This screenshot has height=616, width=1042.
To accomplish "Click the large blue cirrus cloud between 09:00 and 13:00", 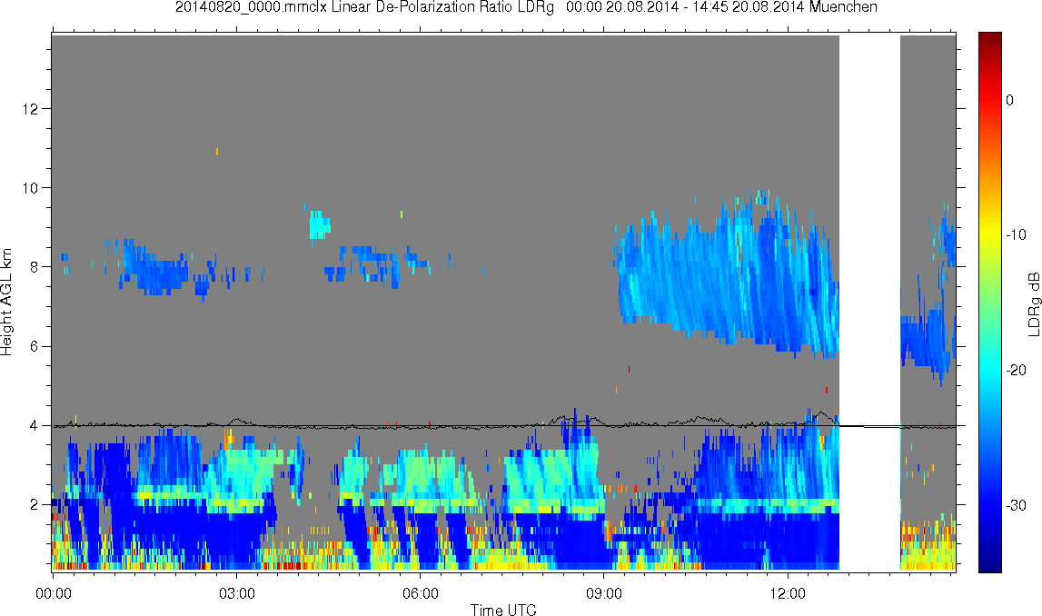I will point(728,276).
